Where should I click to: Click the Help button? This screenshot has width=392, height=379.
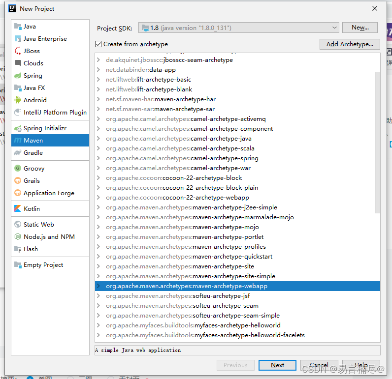(361, 365)
